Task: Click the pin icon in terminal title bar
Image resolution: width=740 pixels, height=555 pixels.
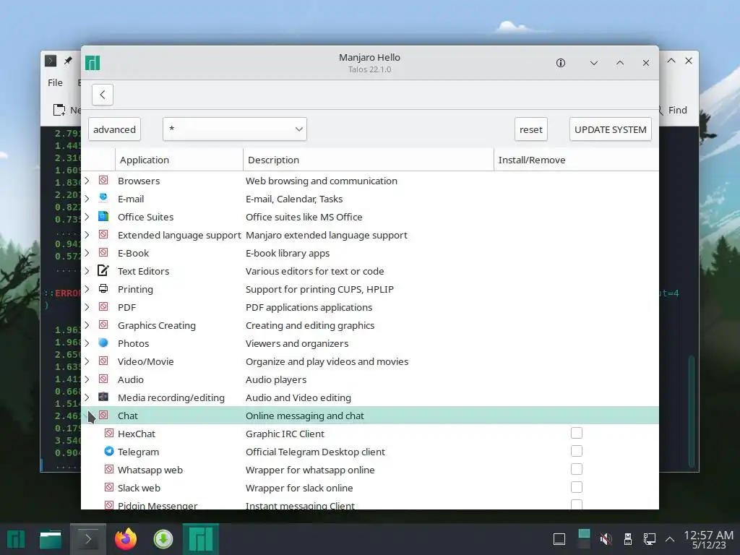Action: [x=68, y=61]
